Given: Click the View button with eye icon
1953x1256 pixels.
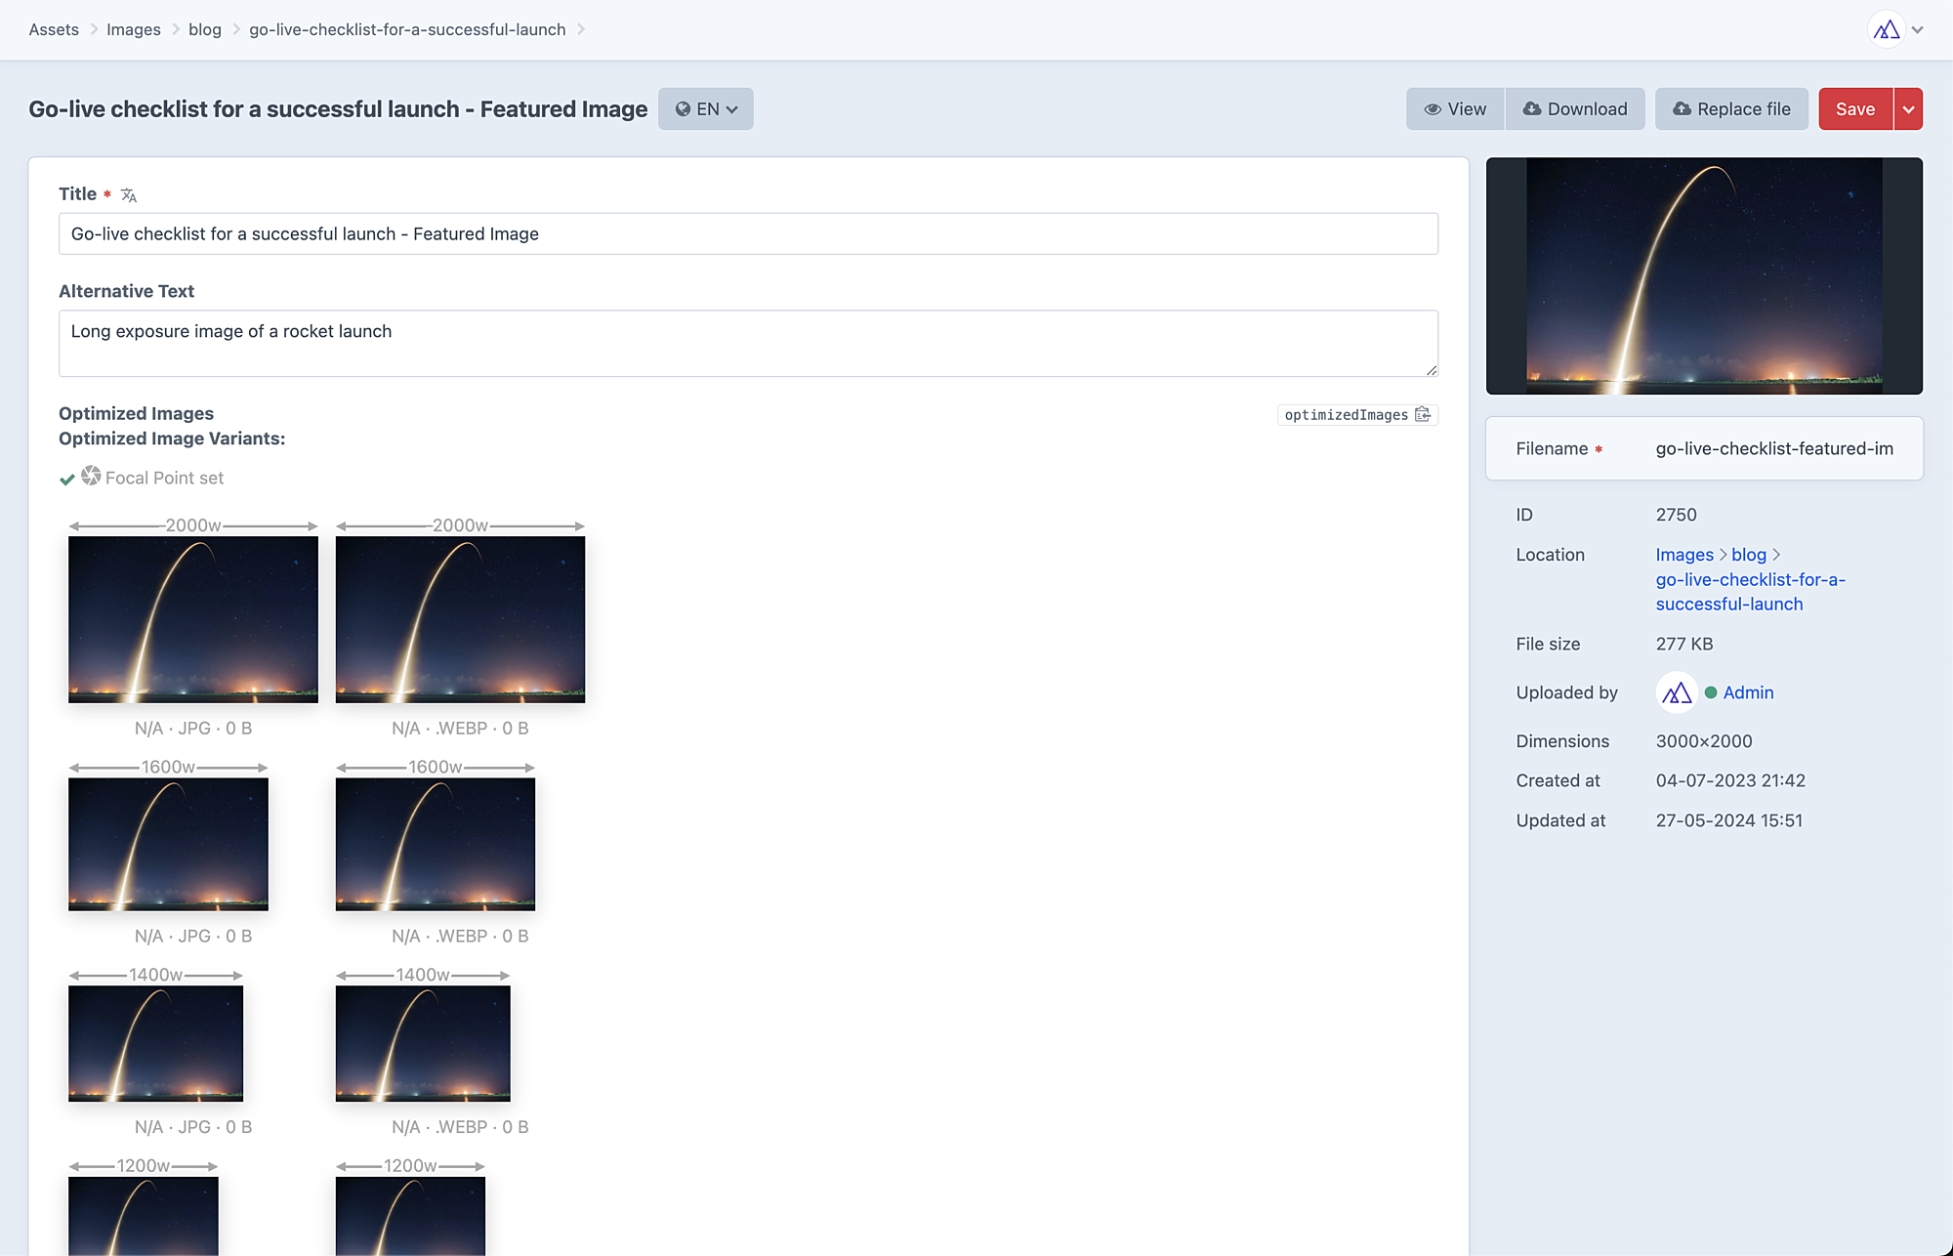Looking at the screenshot, I should tap(1455, 109).
